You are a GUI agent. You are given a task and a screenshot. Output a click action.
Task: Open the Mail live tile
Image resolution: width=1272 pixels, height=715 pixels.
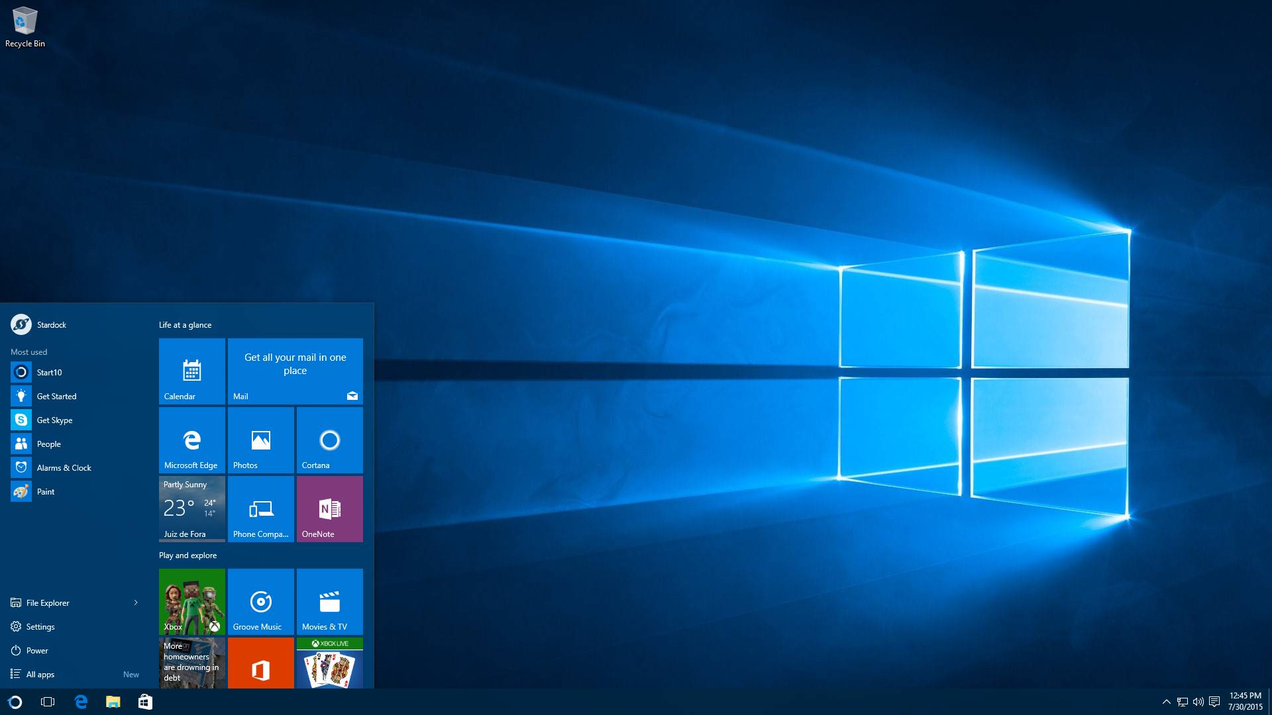[295, 371]
